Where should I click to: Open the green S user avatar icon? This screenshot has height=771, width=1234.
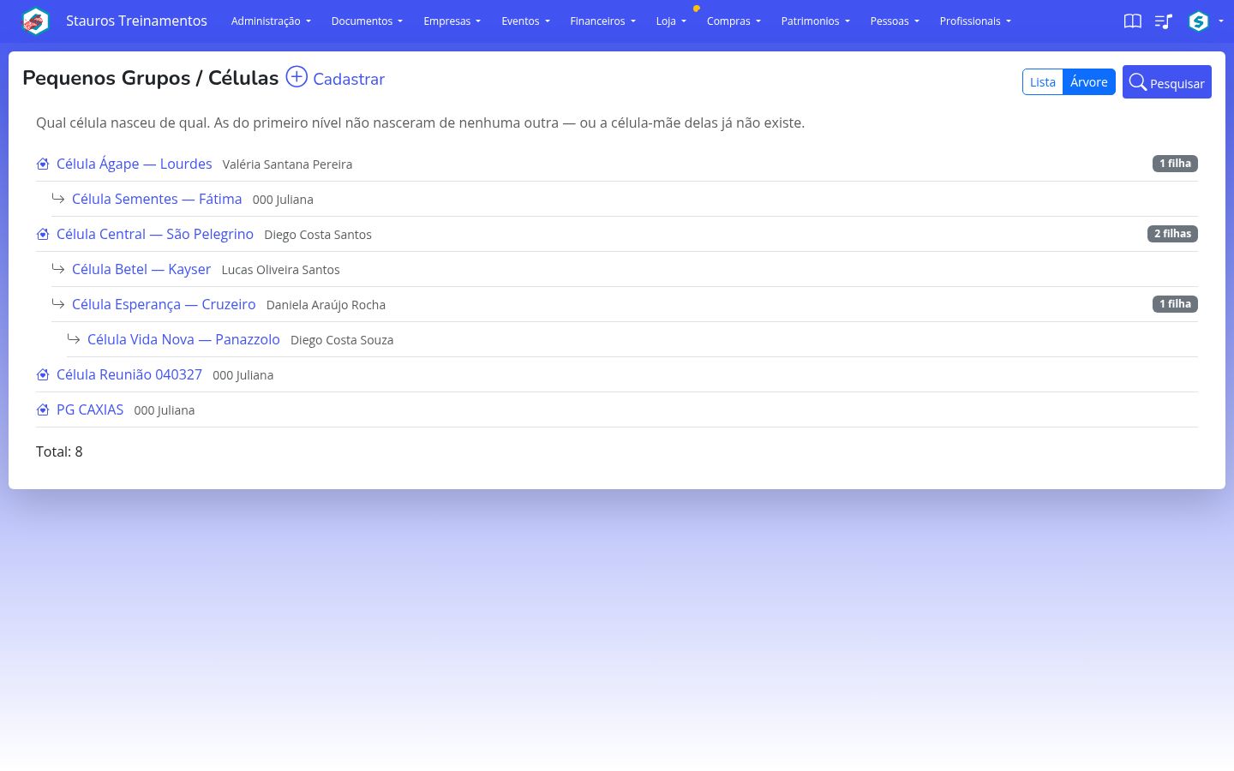[1198, 21]
